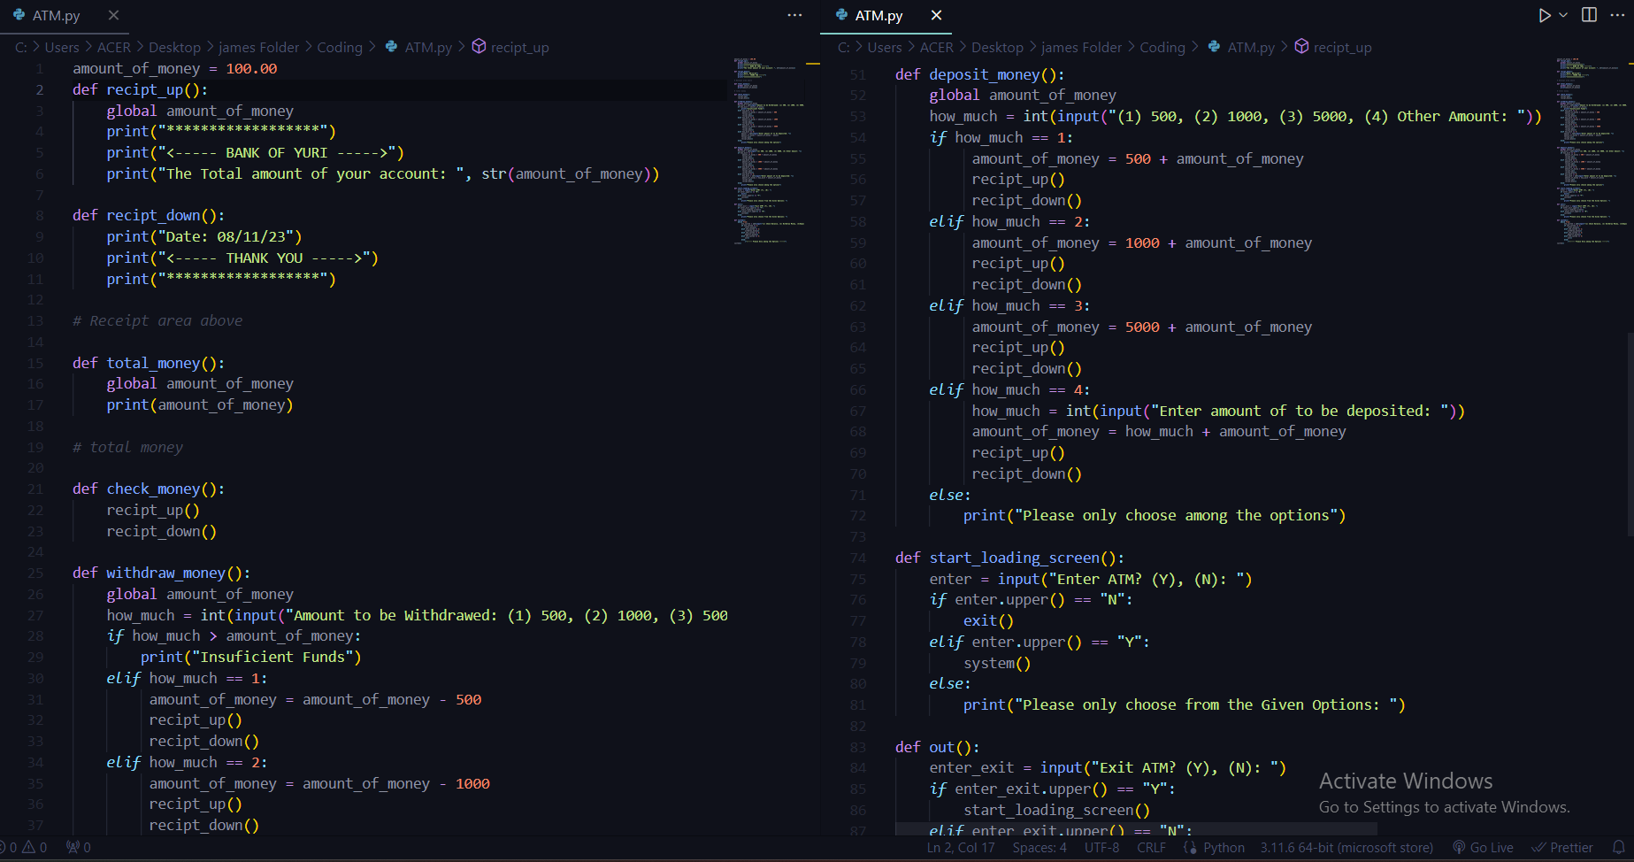Open Desktop breadcrumb in right editor
1634x862 pixels.
click(x=997, y=47)
